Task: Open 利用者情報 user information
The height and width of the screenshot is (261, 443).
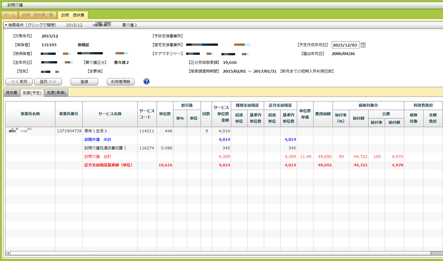Action: 121,82
